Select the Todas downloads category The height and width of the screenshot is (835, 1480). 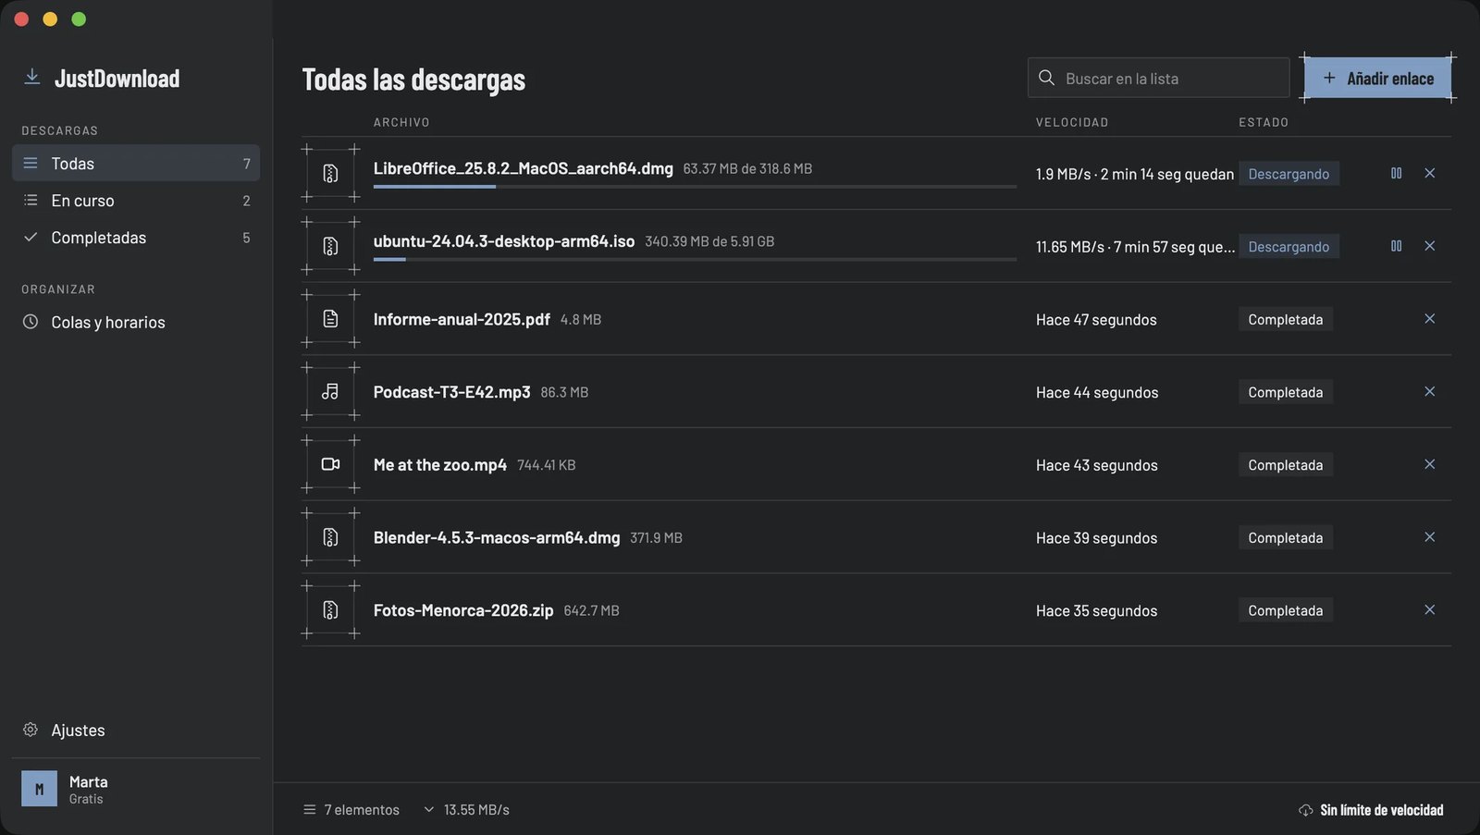136,163
